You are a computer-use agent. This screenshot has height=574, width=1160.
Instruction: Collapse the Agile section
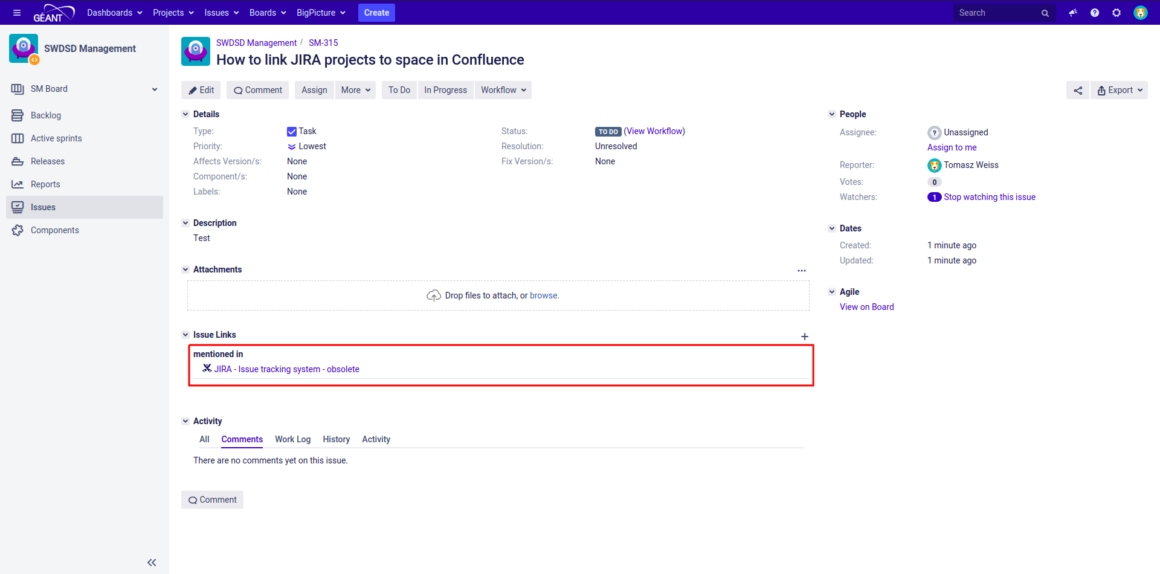point(832,292)
